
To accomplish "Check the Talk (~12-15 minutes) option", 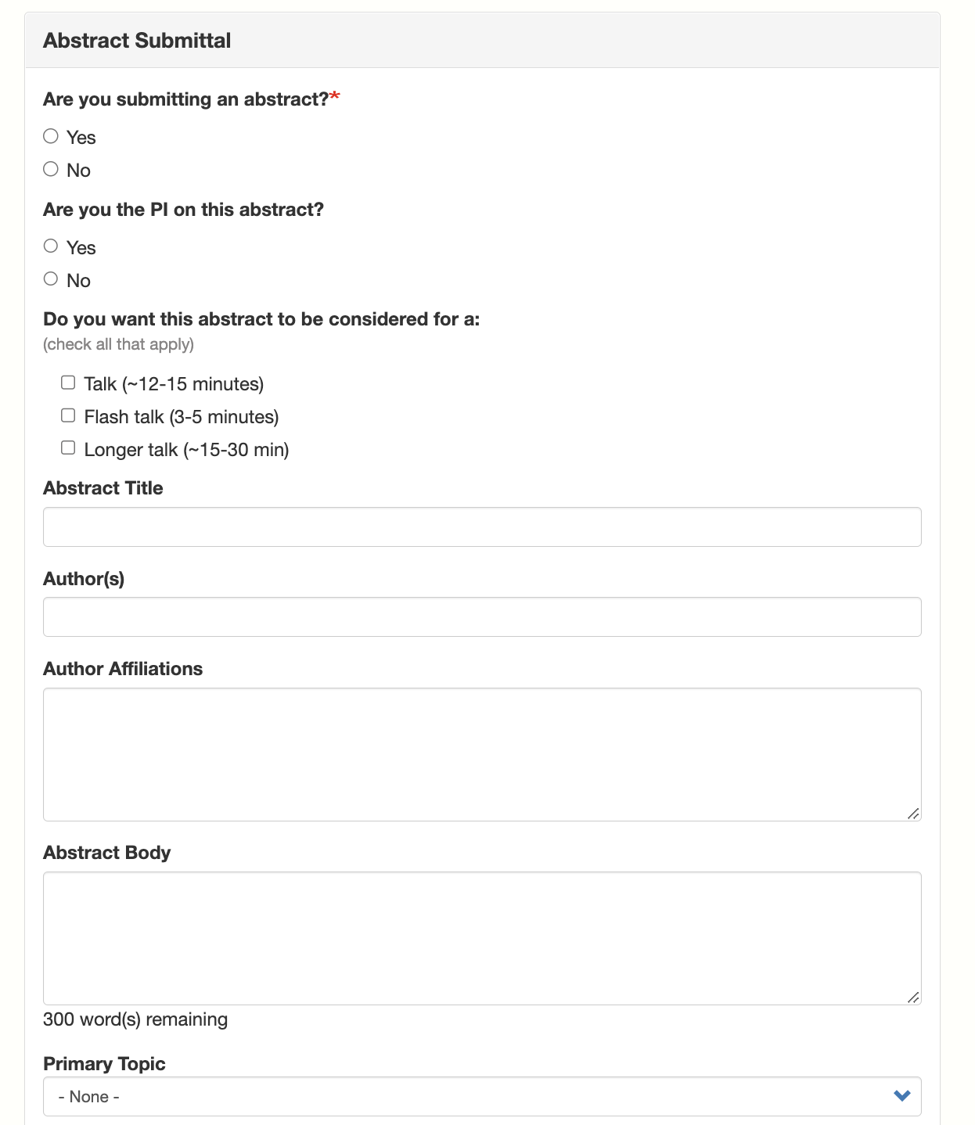I will (x=68, y=383).
